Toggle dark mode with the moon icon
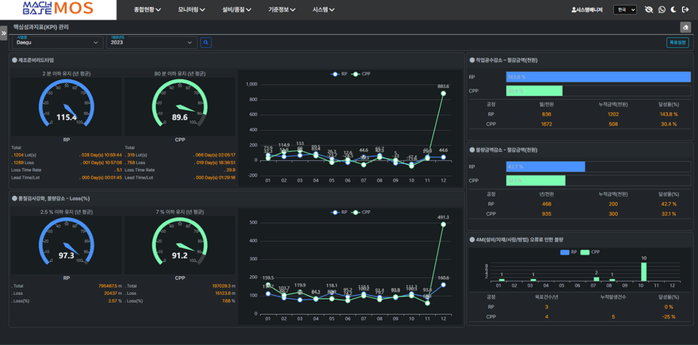The image size is (698, 345). pos(673,10)
